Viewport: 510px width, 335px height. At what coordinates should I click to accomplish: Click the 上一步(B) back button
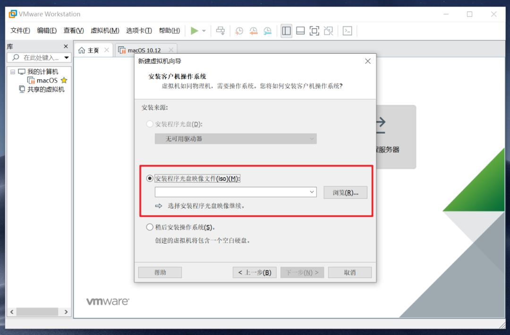255,272
